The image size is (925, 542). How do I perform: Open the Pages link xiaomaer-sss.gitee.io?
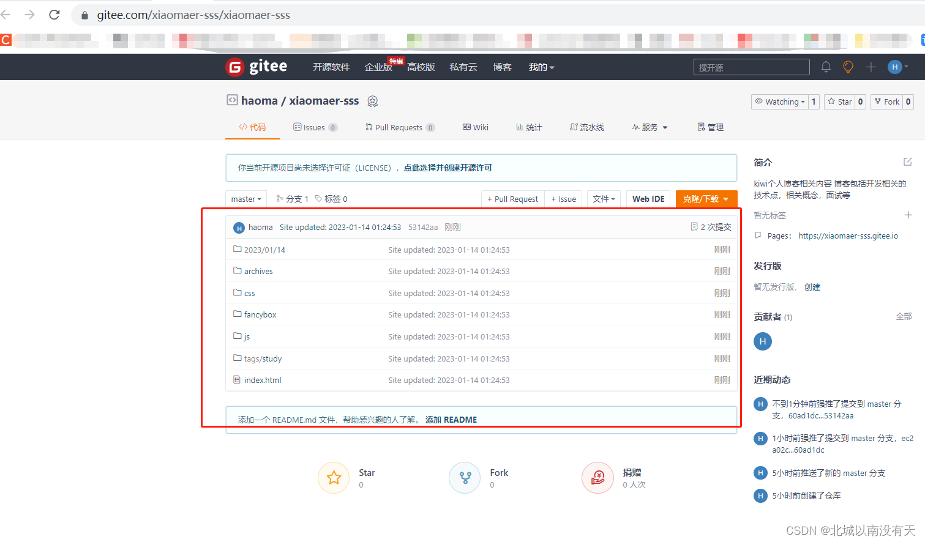[848, 236]
